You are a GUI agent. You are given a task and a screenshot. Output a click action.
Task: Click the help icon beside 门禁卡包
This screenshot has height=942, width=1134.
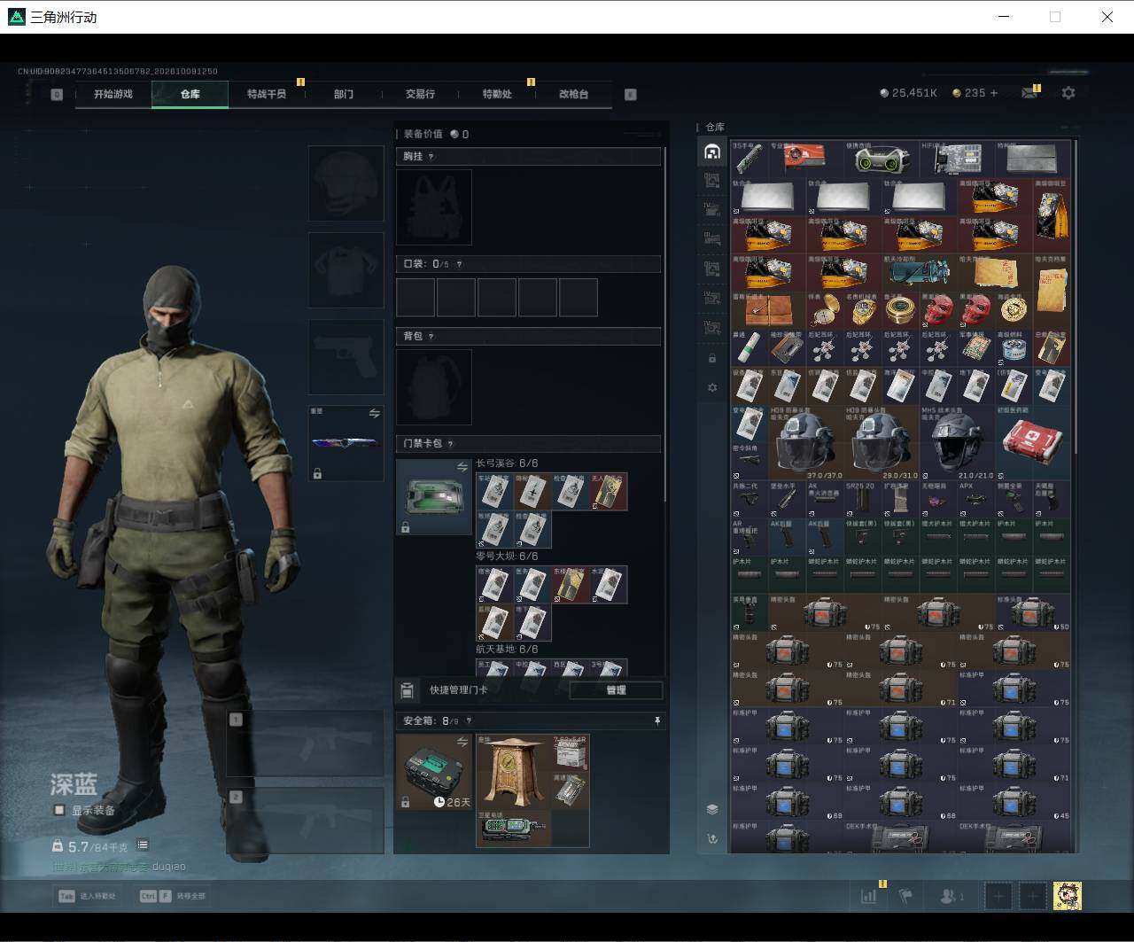click(x=450, y=444)
